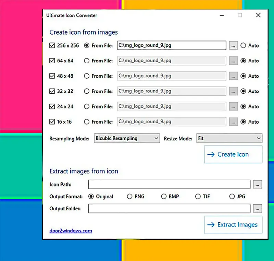Select From File for the 48 x 48 size

(x=87, y=76)
